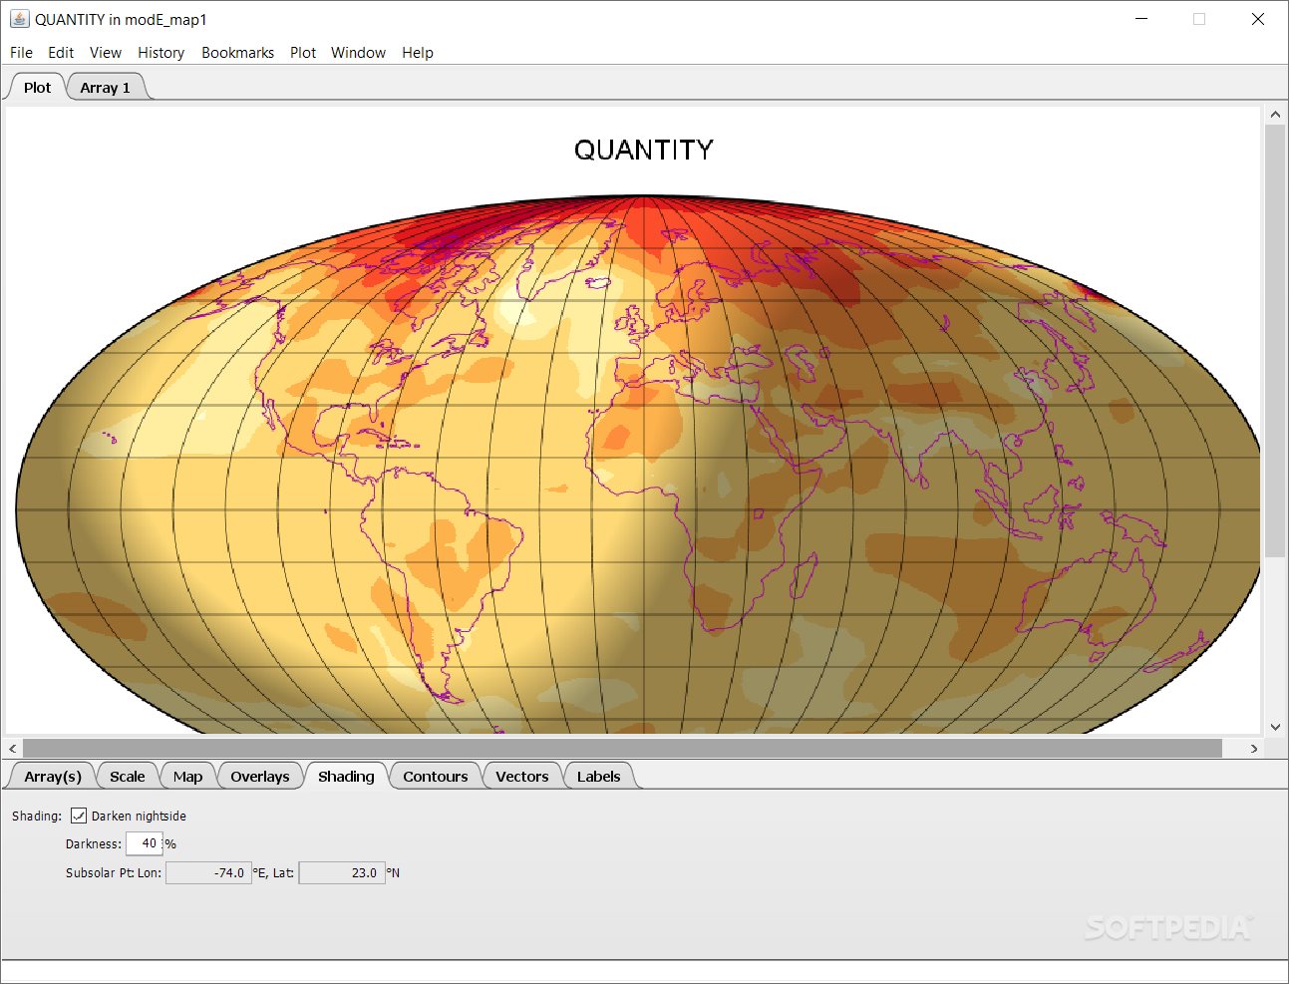The height and width of the screenshot is (984, 1289).
Task: Open the Bookmarks menu
Action: tap(237, 53)
